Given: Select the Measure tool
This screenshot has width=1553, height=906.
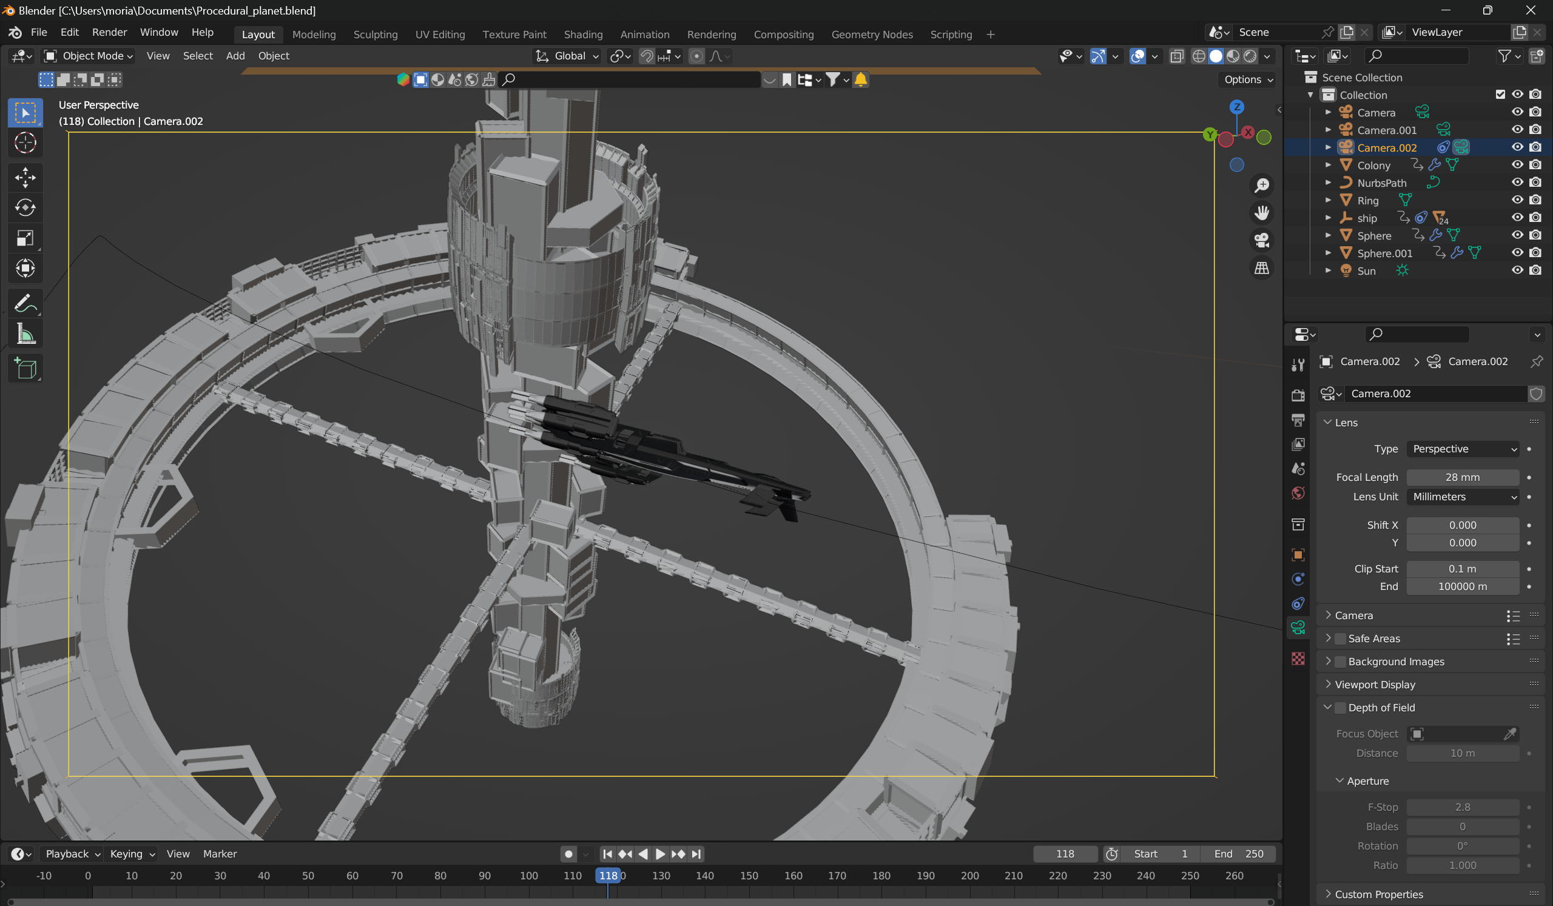Looking at the screenshot, I should click(x=25, y=334).
